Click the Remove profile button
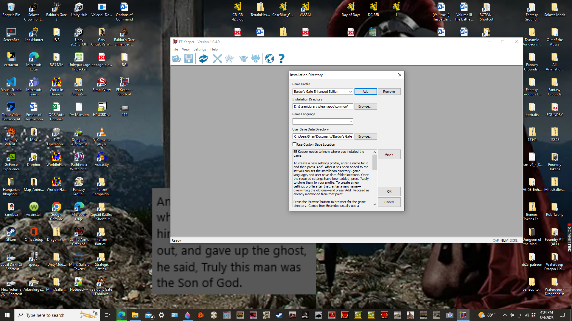572x321 pixels. (x=389, y=92)
